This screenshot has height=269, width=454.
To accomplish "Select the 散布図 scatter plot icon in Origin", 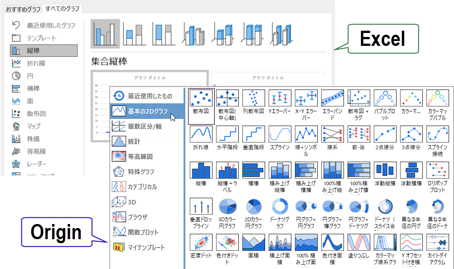I will pyautogui.click(x=201, y=98).
